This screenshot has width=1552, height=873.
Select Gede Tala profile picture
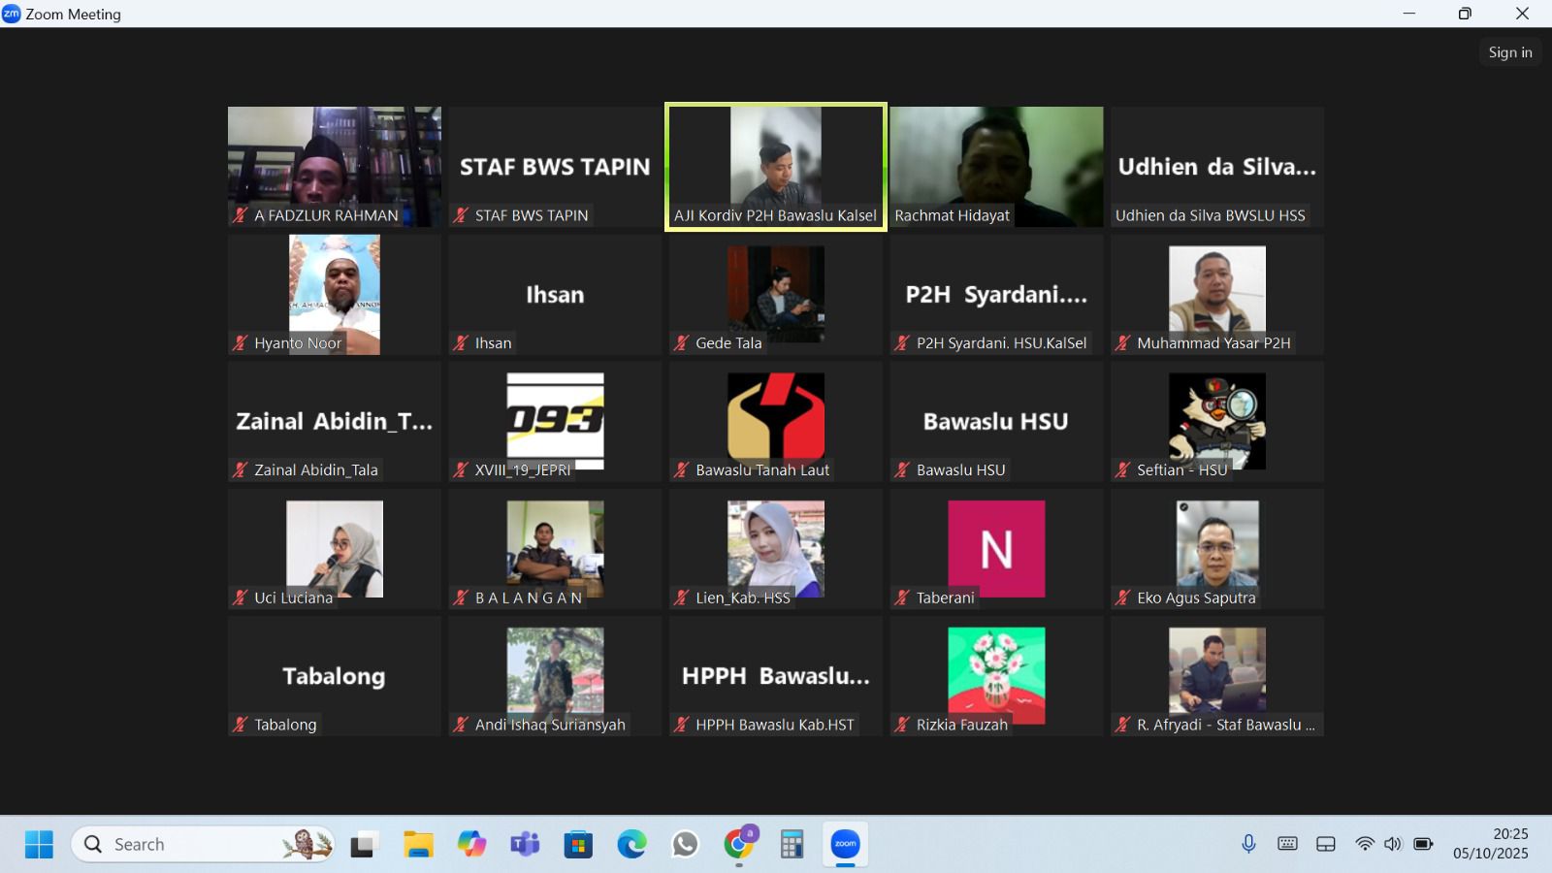tap(776, 294)
